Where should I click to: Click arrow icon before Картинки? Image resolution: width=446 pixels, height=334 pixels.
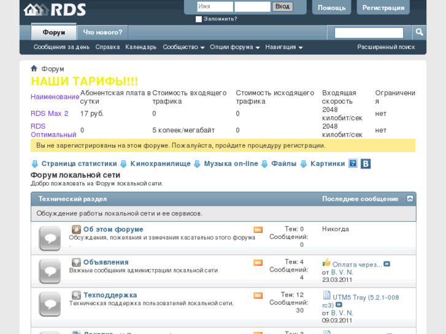pyautogui.click(x=304, y=164)
